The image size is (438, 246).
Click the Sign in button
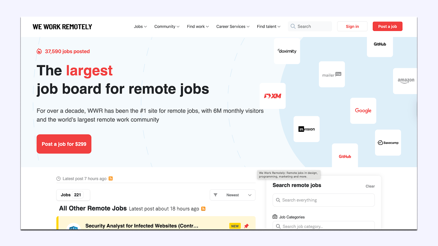352,26
